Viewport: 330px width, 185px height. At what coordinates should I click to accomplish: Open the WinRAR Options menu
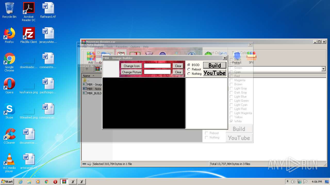pos(135,47)
